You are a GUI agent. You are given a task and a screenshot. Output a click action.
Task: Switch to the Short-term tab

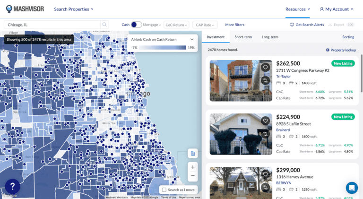pyautogui.click(x=243, y=37)
